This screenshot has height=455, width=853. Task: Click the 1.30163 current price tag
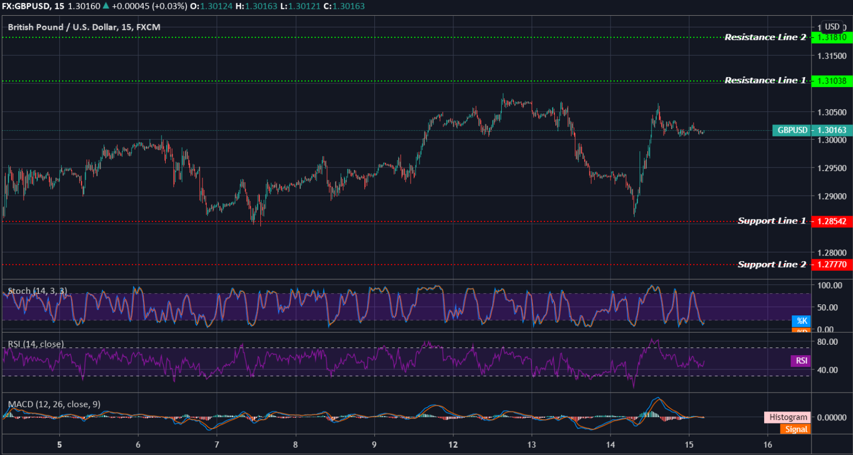pyautogui.click(x=832, y=130)
